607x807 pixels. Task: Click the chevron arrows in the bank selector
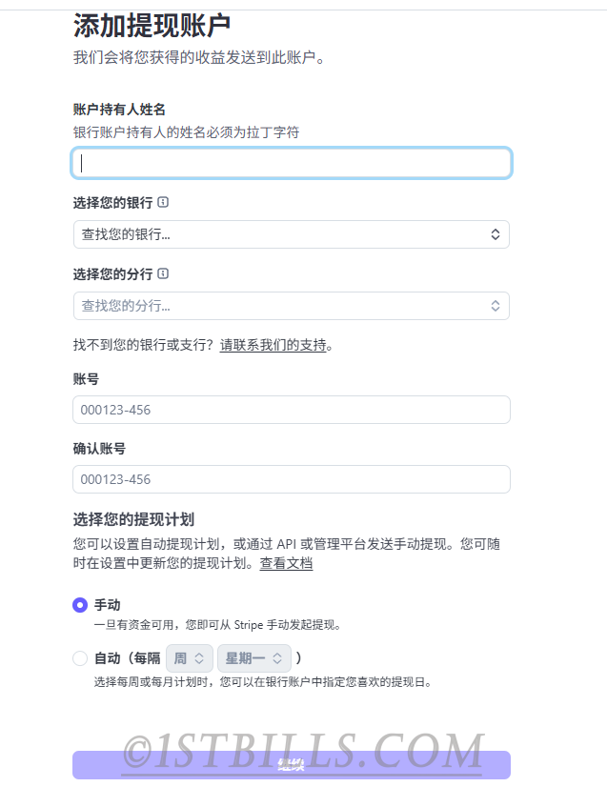tap(496, 234)
